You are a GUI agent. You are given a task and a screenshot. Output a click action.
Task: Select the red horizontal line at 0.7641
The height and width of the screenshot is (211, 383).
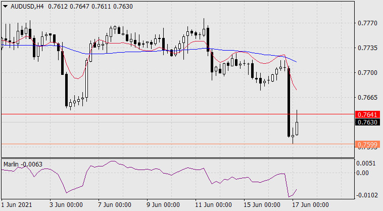click(177, 114)
